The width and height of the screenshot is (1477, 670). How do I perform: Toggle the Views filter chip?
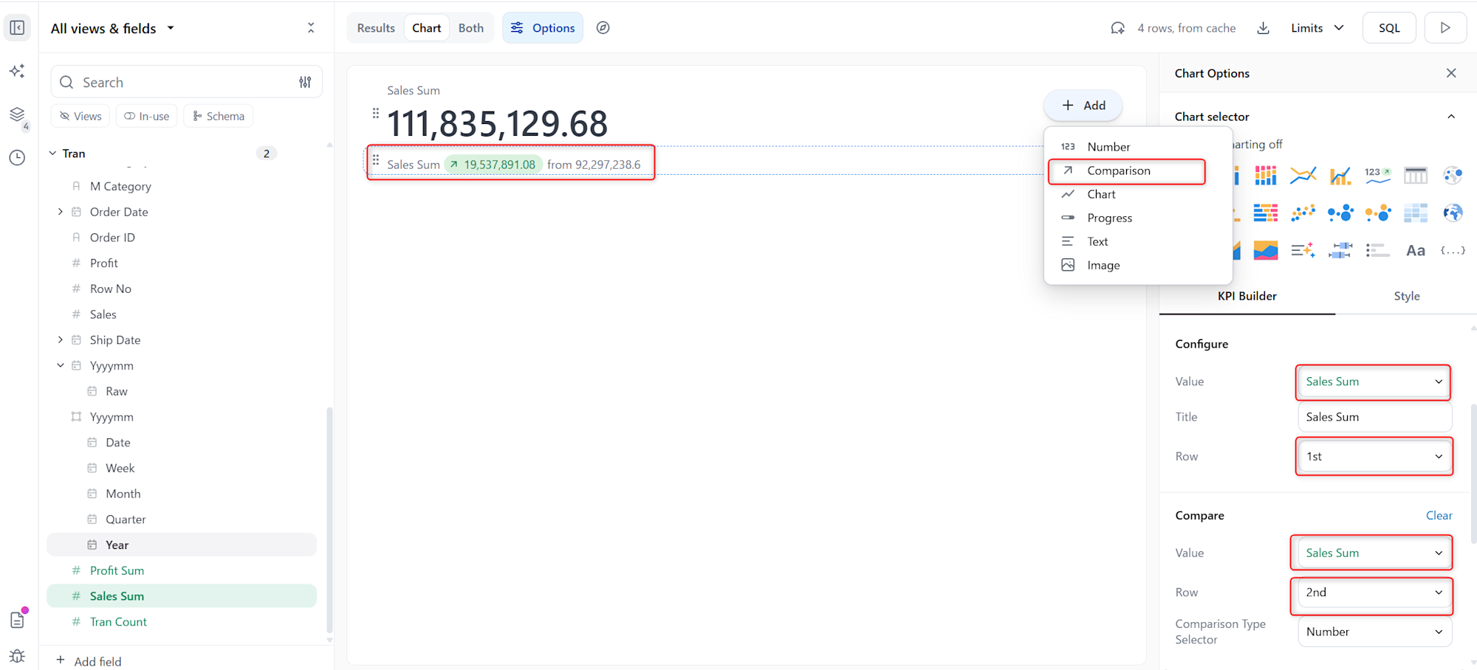point(80,116)
